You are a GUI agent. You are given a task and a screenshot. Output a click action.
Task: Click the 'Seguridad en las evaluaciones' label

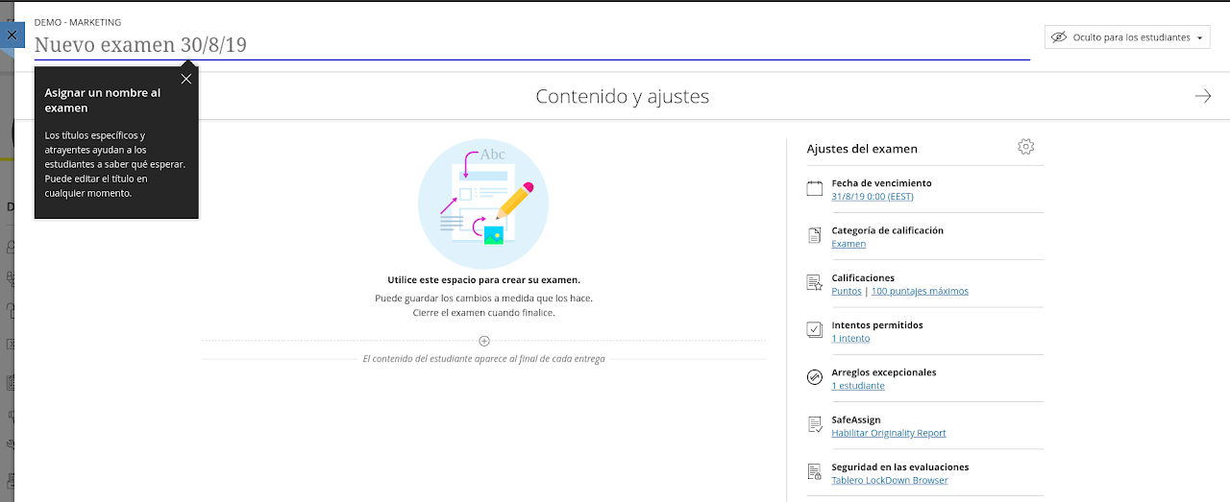point(900,467)
